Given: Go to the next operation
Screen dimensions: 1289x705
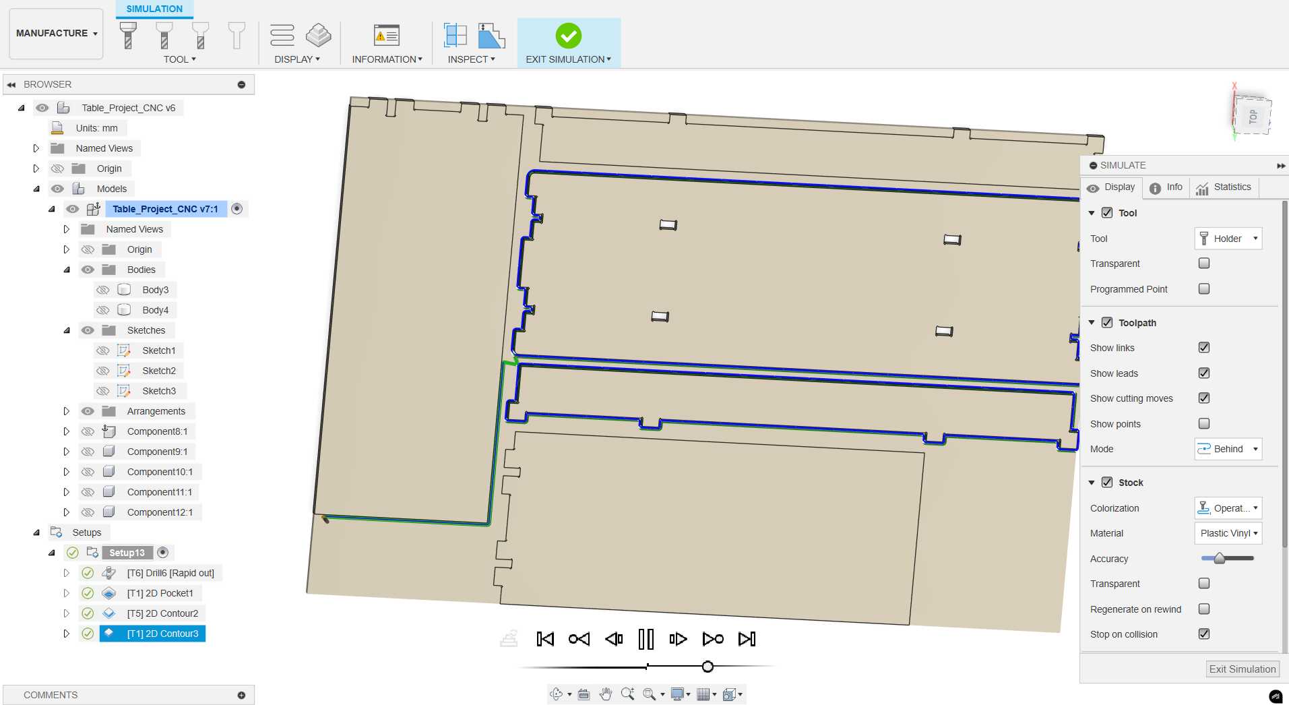Looking at the screenshot, I should (713, 638).
